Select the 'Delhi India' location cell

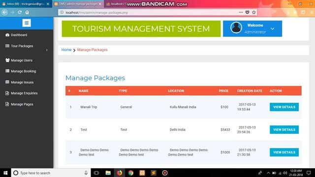point(177,130)
